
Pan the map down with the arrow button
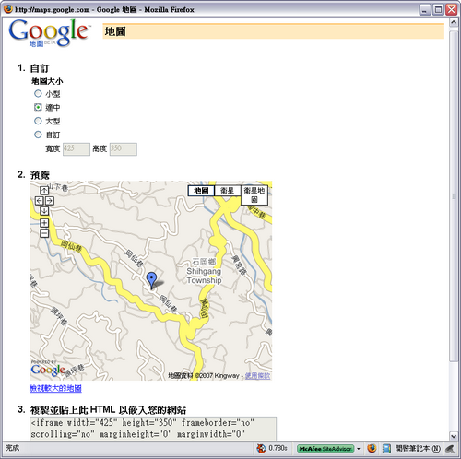click(x=44, y=211)
